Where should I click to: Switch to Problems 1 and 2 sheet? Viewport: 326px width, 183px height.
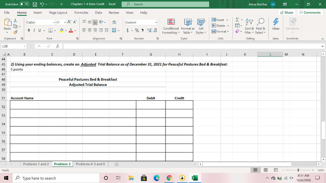point(36,164)
